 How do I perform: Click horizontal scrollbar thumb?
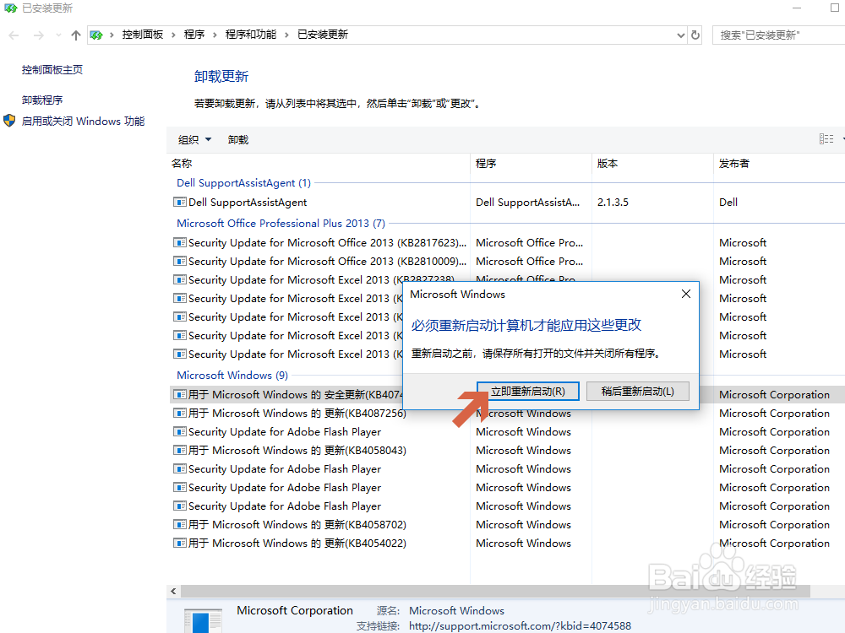coord(495,591)
